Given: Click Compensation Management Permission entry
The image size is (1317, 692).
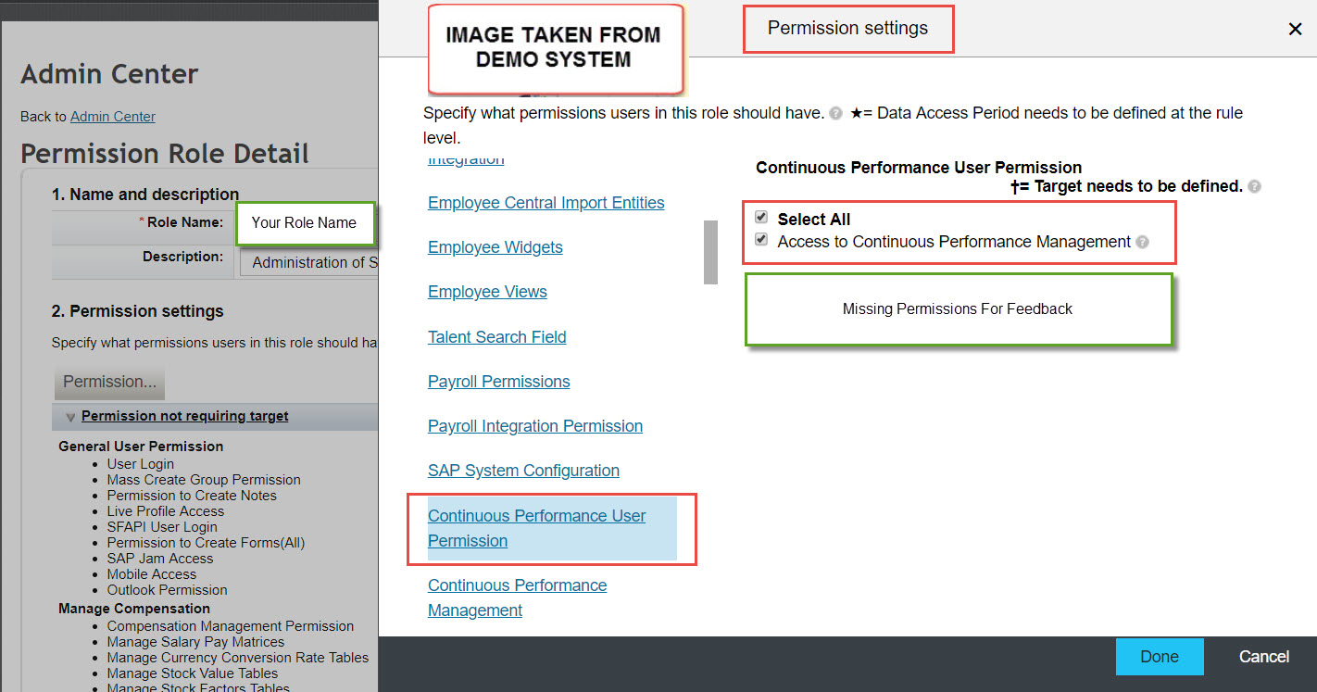Looking at the screenshot, I should point(230,626).
